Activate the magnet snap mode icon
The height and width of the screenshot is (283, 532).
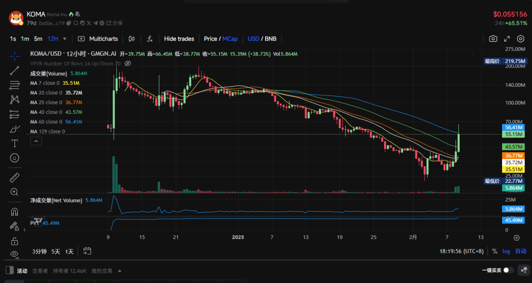[15, 212]
